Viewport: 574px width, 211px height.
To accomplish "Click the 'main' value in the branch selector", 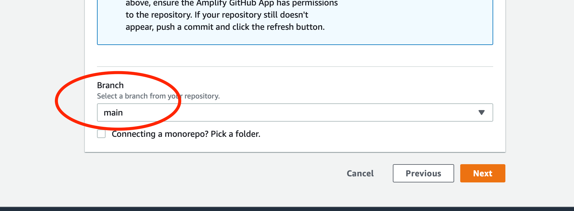I will (113, 112).
